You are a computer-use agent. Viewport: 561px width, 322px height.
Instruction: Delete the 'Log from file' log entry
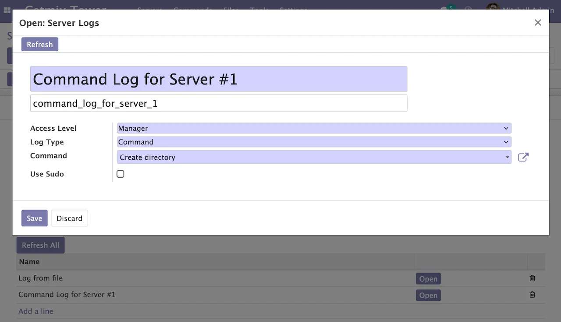click(532, 278)
